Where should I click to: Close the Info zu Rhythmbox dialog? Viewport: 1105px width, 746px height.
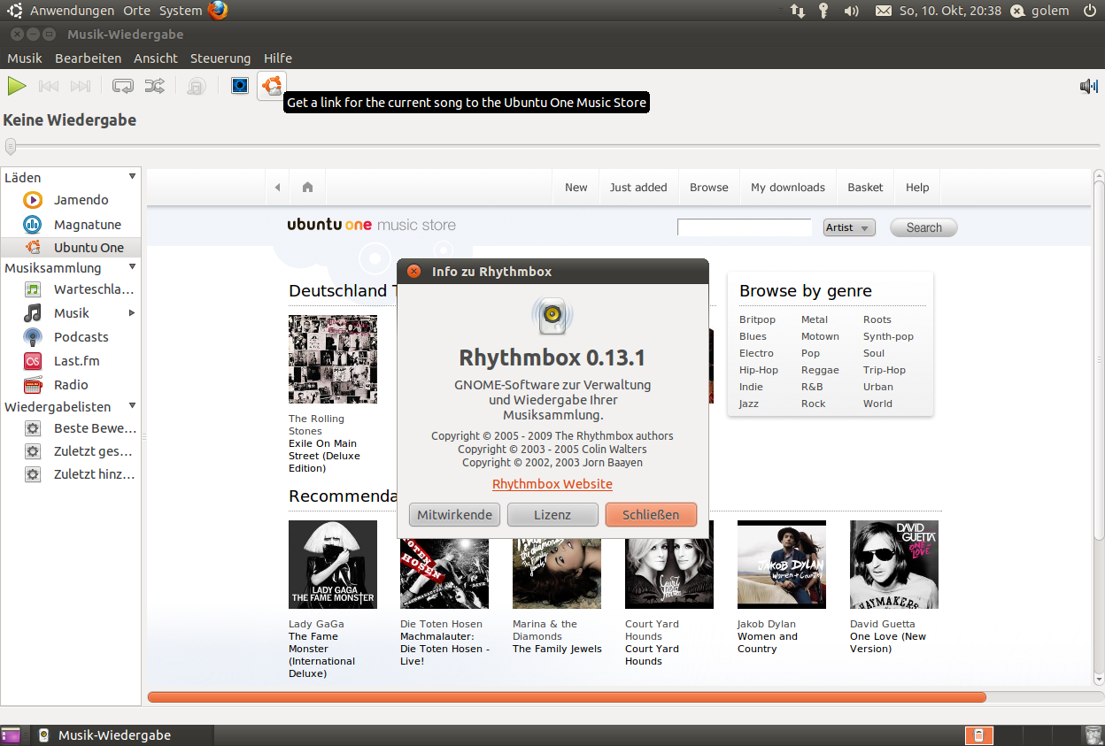pyautogui.click(x=413, y=272)
